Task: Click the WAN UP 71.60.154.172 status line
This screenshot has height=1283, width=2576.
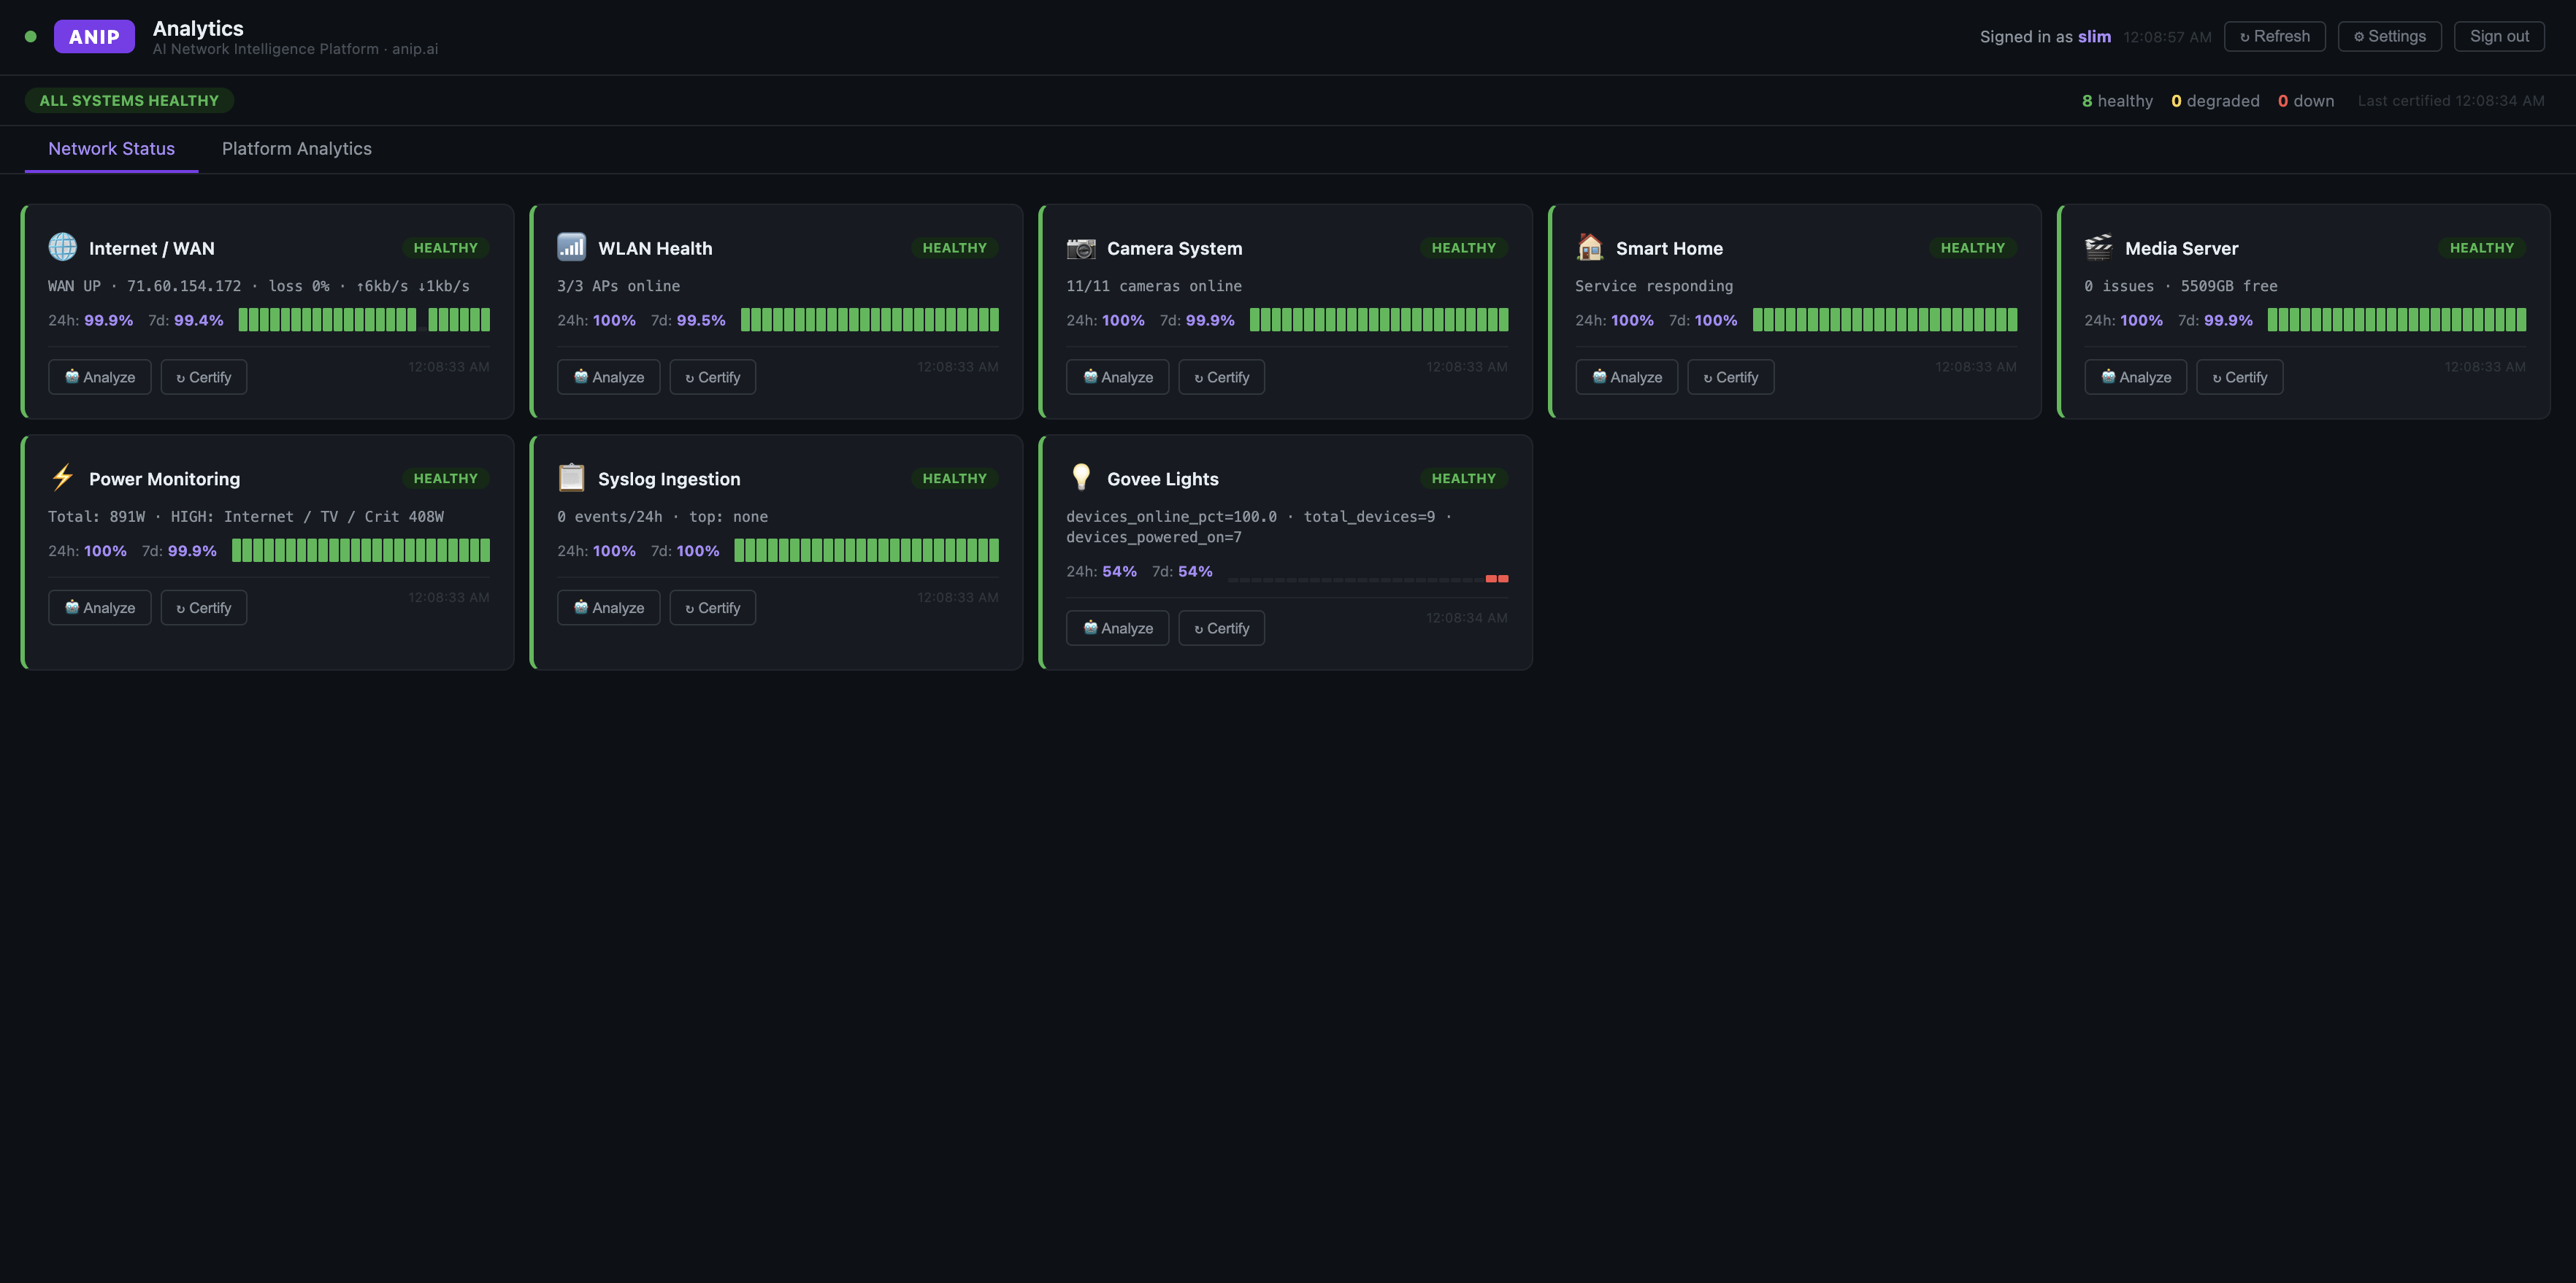Action: pos(259,287)
